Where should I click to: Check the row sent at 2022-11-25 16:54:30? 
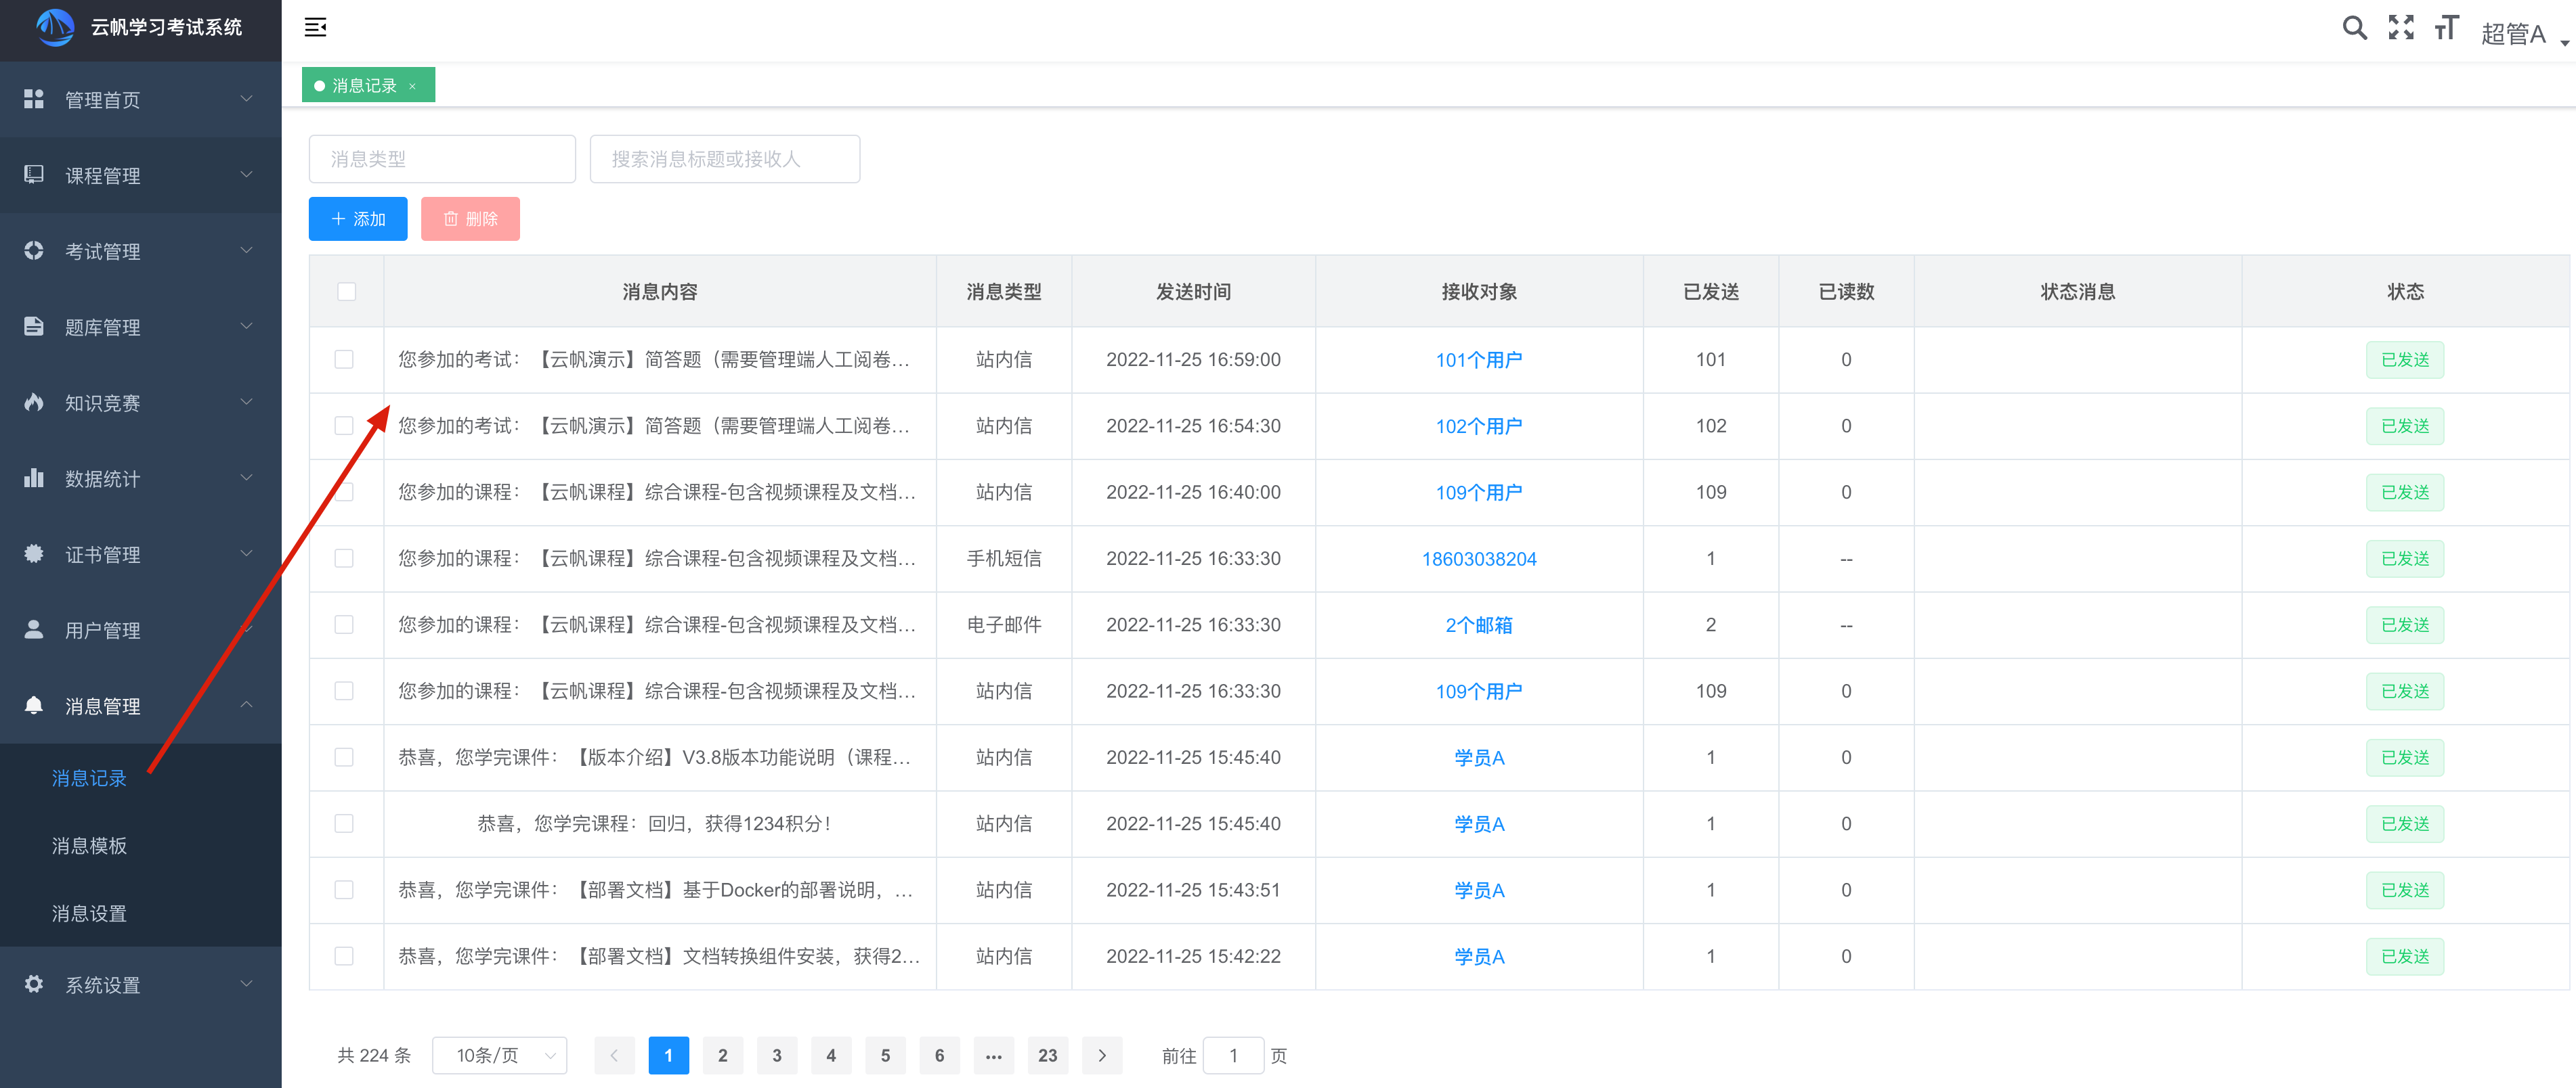click(x=344, y=426)
